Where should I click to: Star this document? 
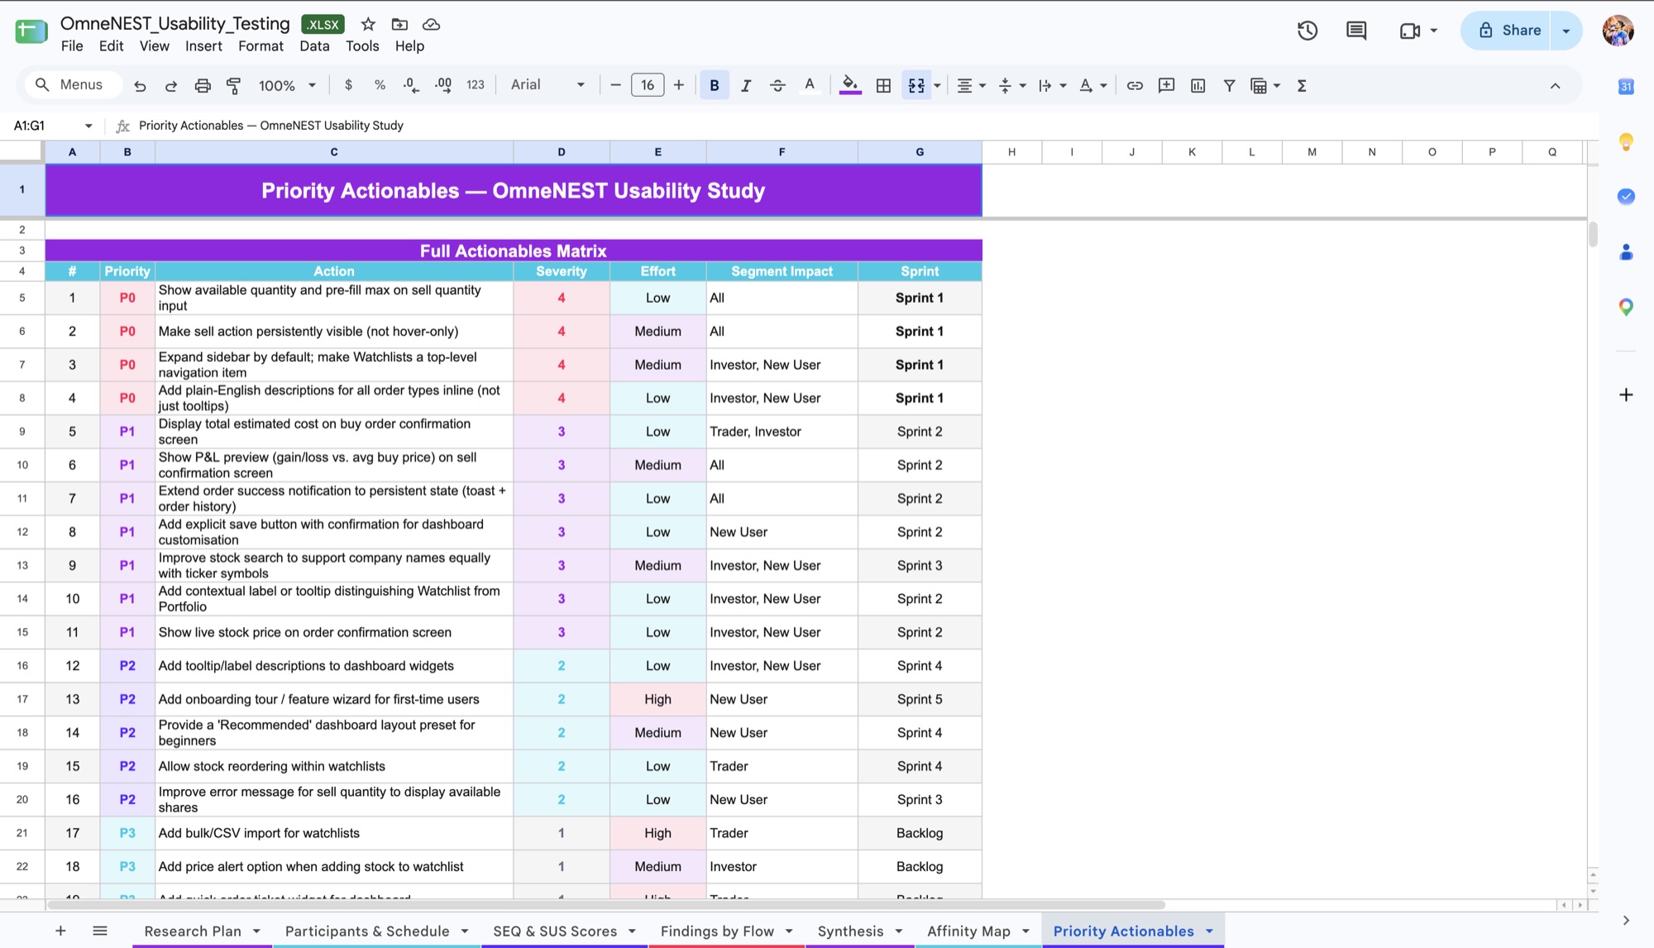point(368,24)
